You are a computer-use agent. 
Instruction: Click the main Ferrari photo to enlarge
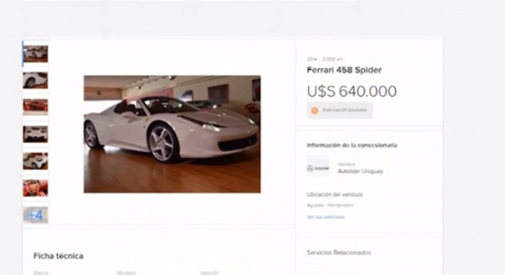coord(172,134)
